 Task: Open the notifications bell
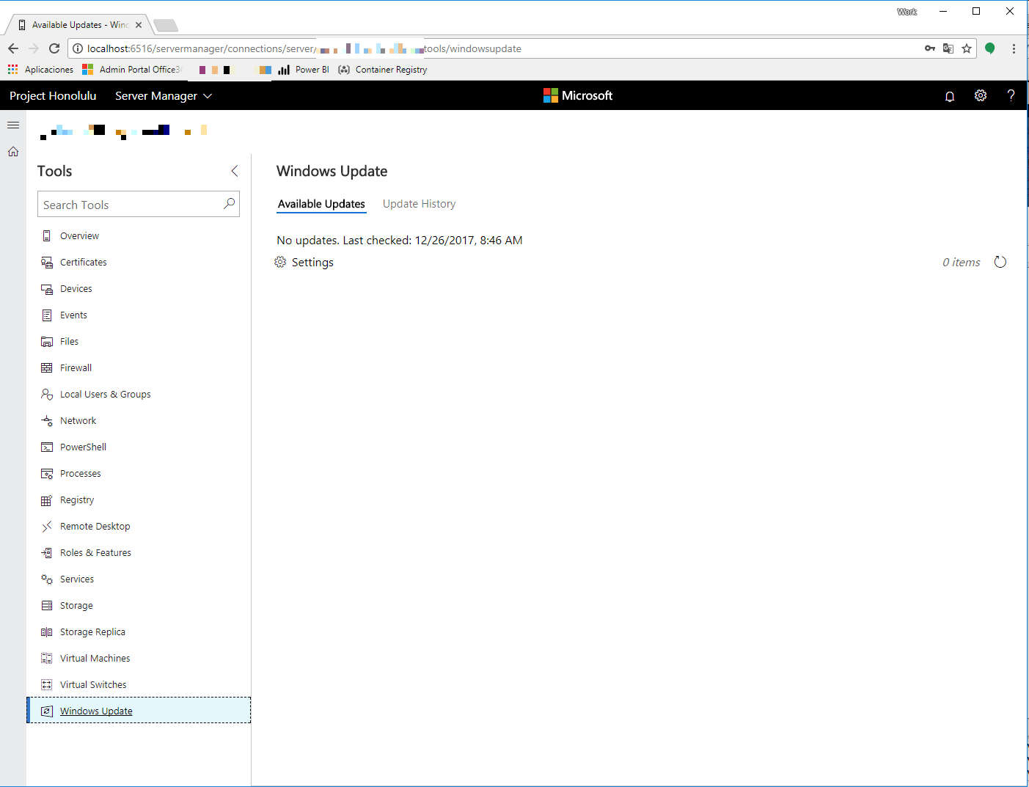pyautogui.click(x=950, y=96)
